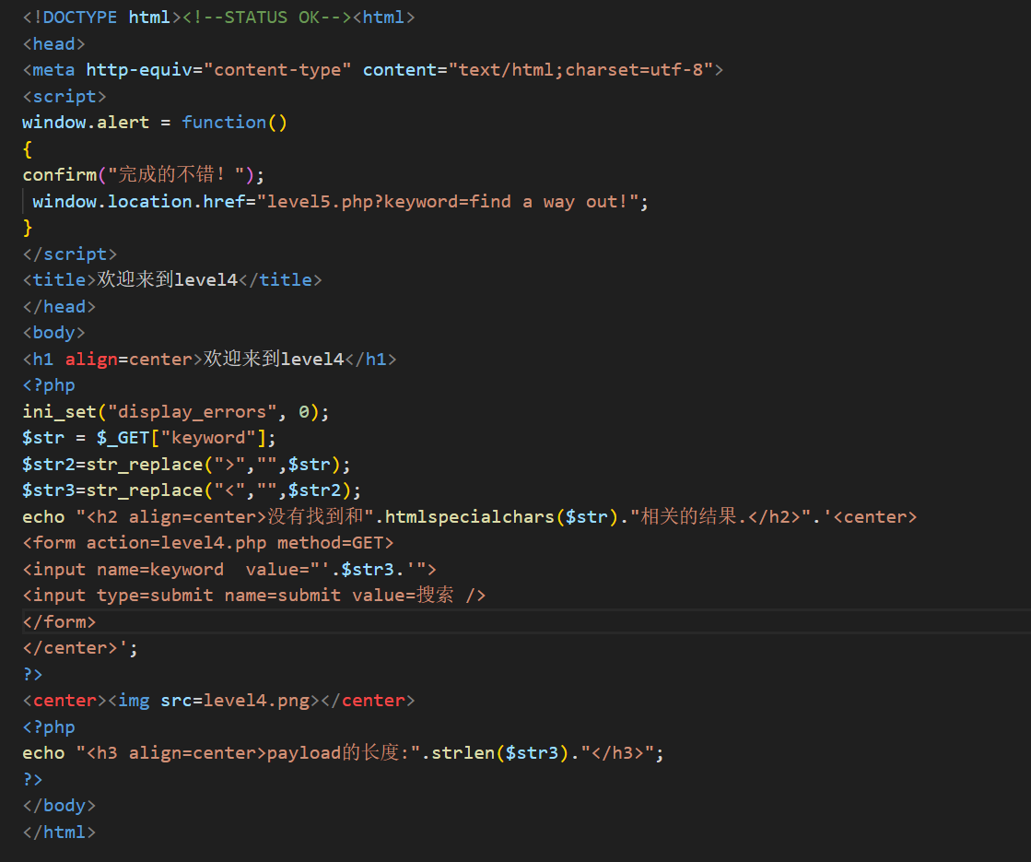This screenshot has height=862, width=1031.
Task: Click the $str3=str_replace("<") line
Action: 192,490
